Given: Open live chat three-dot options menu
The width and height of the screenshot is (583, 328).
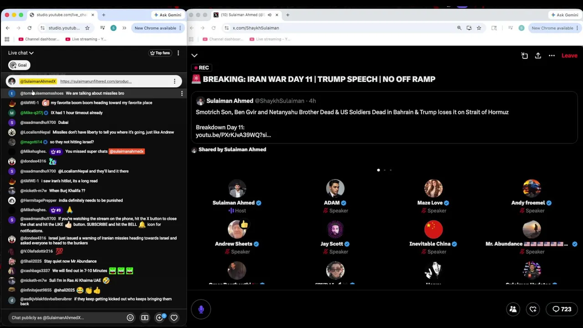Looking at the screenshot, I should (178, 53).
